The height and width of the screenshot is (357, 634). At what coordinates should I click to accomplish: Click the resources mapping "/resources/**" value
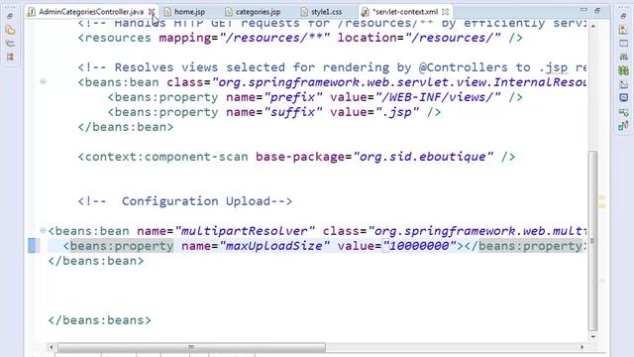(x=274, y=38)
